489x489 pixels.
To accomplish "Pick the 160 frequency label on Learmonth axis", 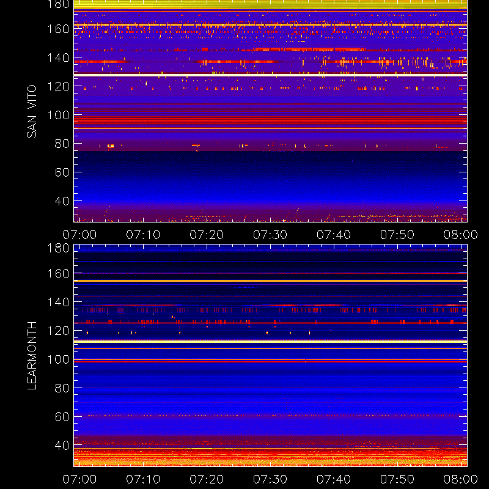I will [58, 273].
